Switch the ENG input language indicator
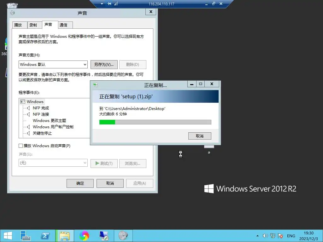The width and height of the screenshot is (323, 242). coord(291,236)
